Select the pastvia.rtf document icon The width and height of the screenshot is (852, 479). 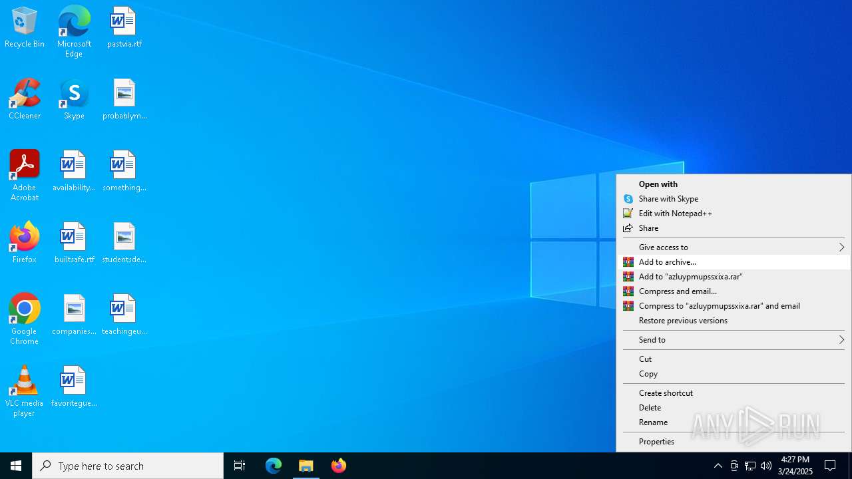(124, 28)
